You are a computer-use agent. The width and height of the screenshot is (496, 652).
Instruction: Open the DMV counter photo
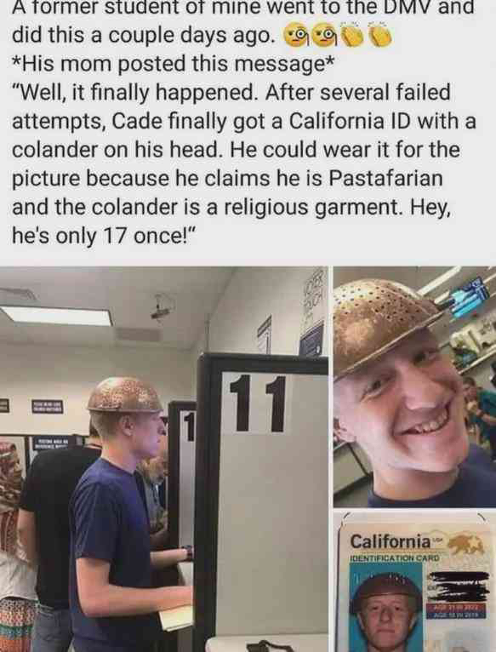point(164,459)
